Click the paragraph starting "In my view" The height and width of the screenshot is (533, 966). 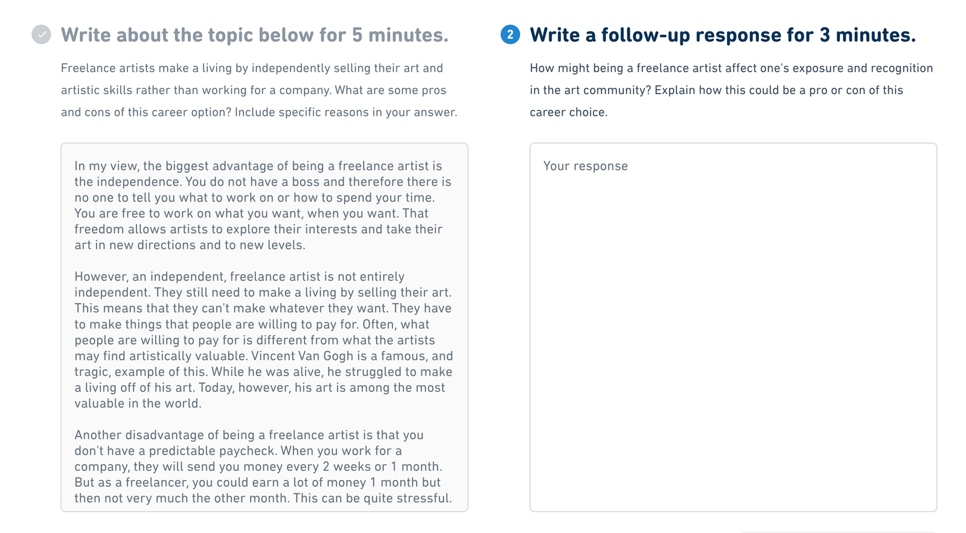pyautogui.click(x=263, y=205)
